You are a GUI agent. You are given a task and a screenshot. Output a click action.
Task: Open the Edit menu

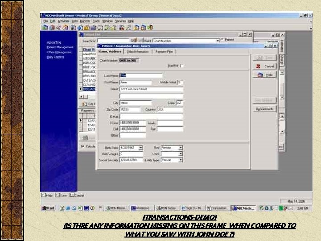(x=53, y=21)
